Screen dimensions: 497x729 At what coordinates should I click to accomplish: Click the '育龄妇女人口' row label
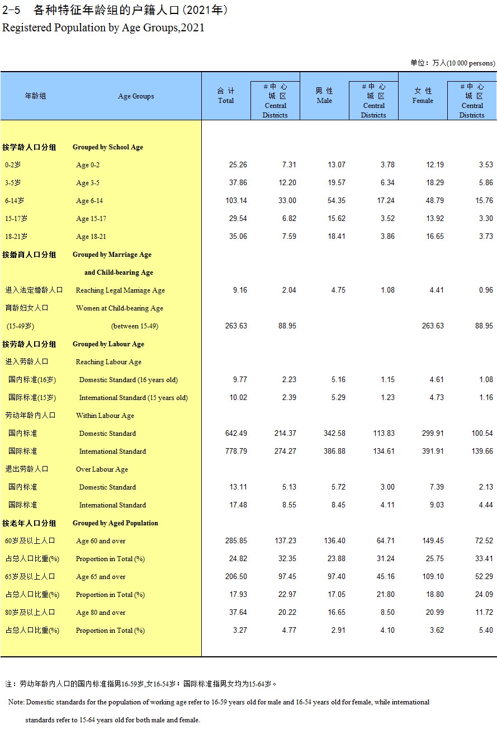pos(27,308)
